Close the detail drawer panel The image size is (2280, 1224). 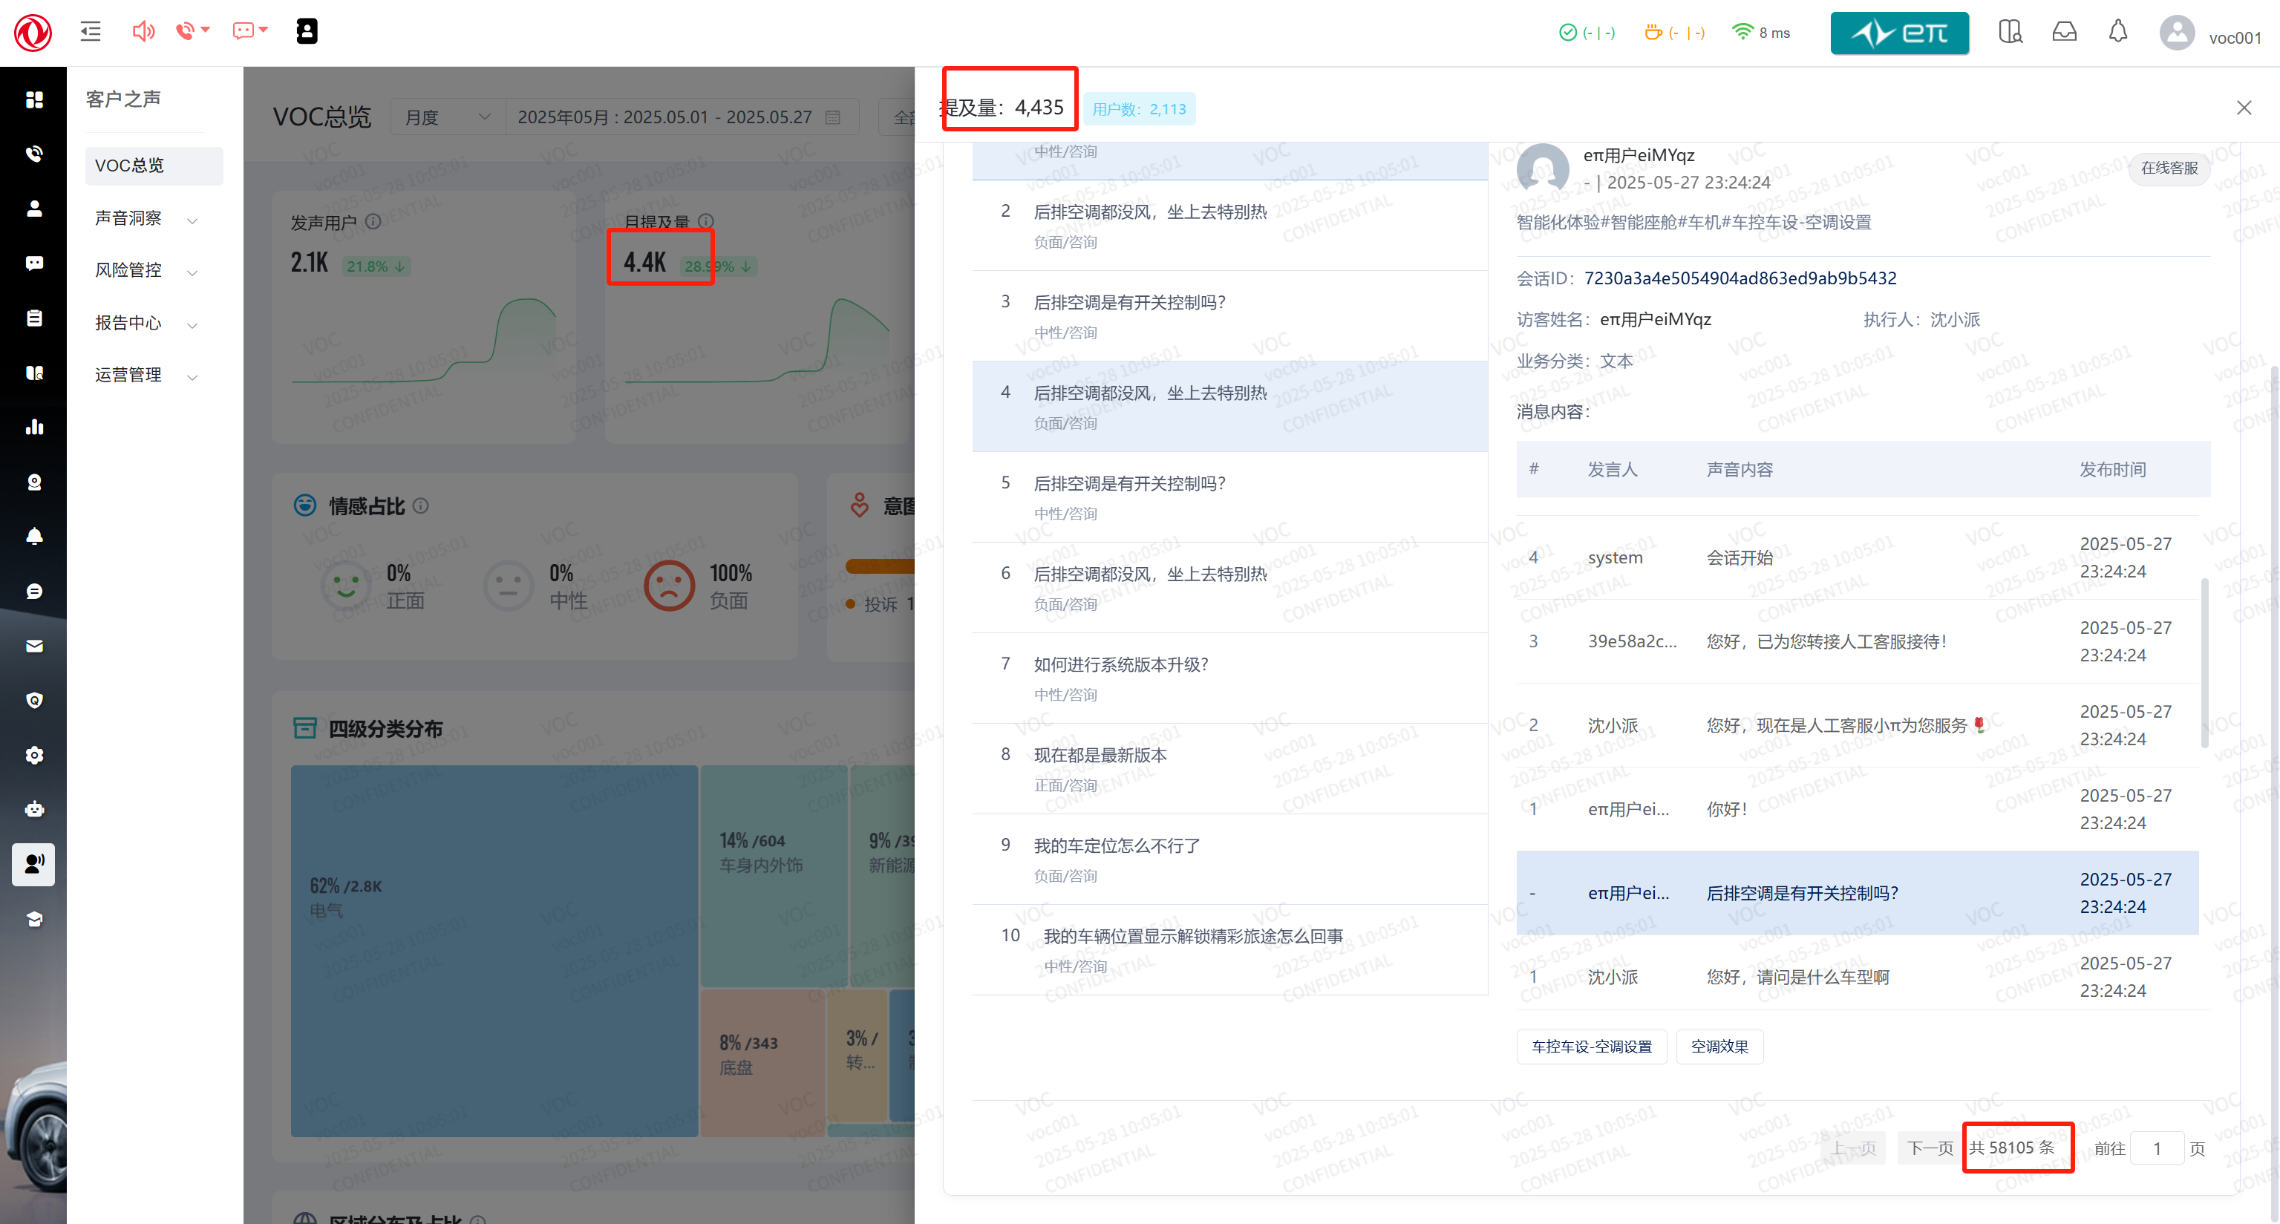tap(2244, 108)
